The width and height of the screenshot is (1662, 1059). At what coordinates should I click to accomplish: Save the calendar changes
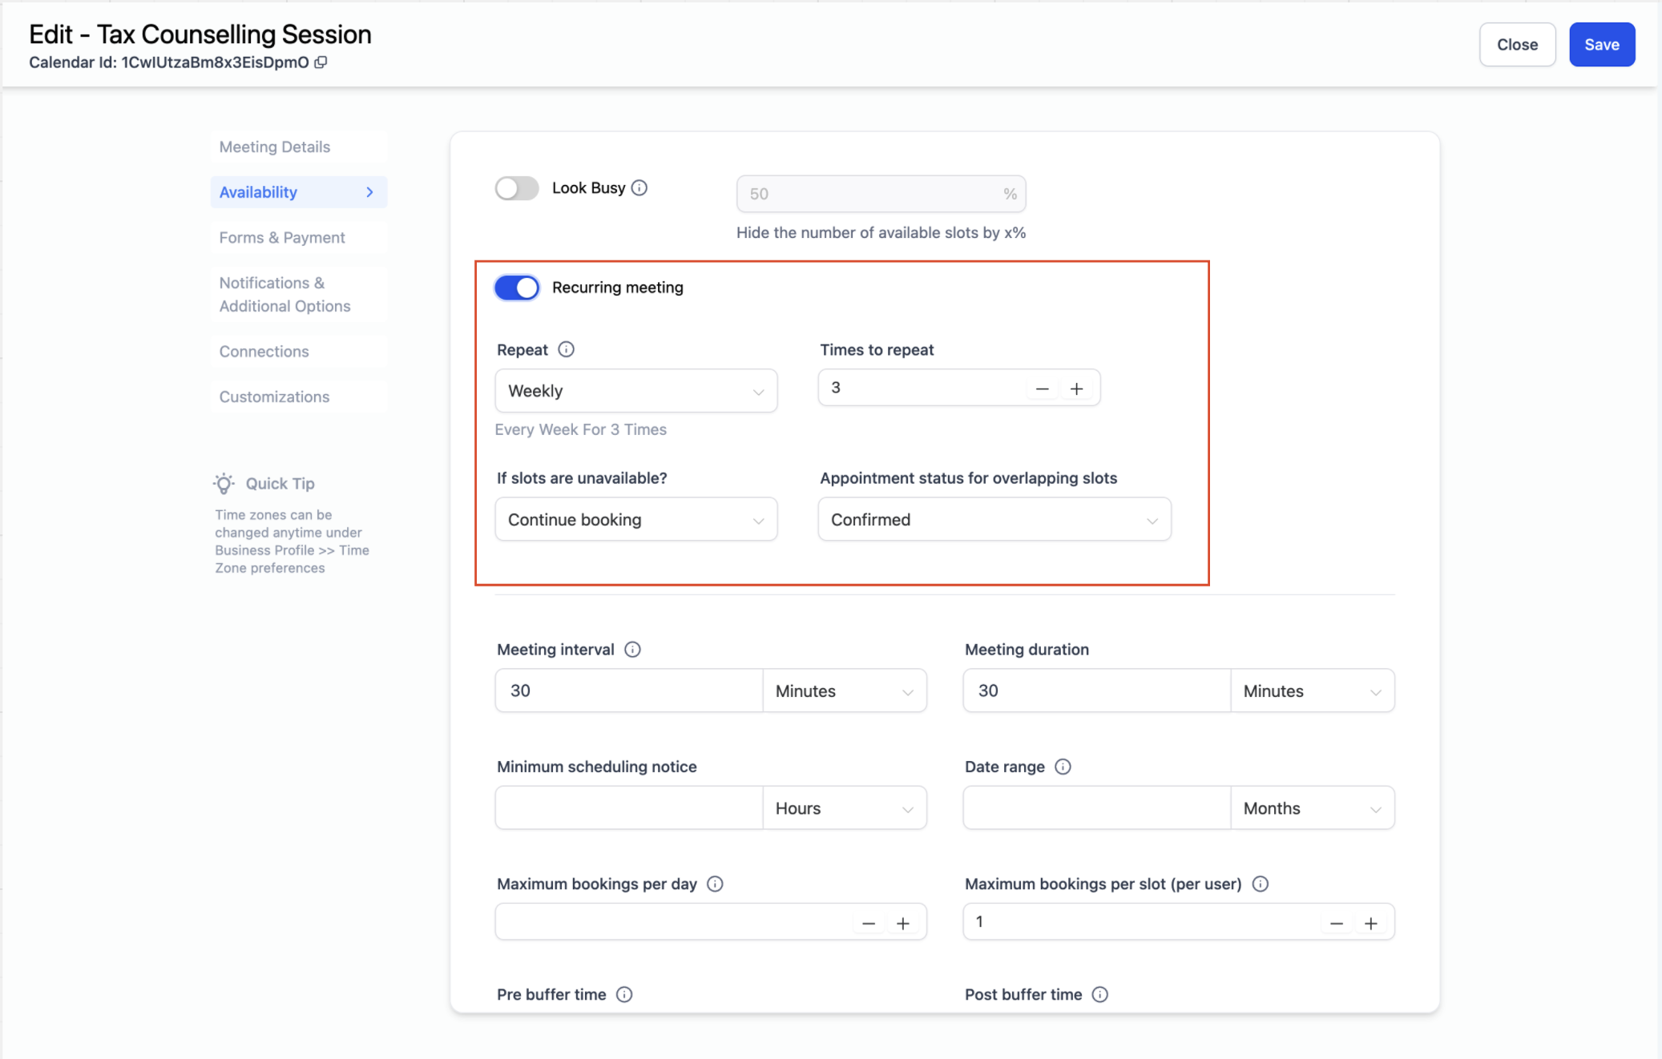point(1601,45)
